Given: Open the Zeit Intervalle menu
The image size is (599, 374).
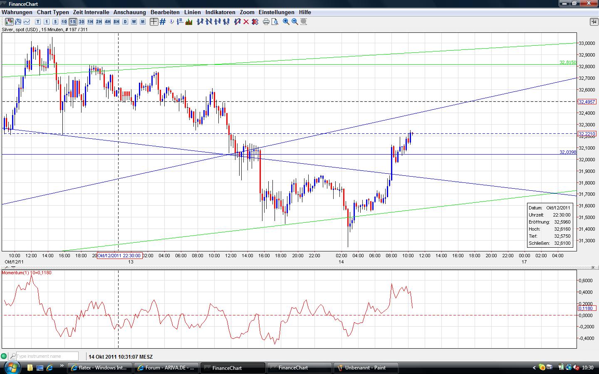Looking at the screenshot, I should (x=91, y=12).
